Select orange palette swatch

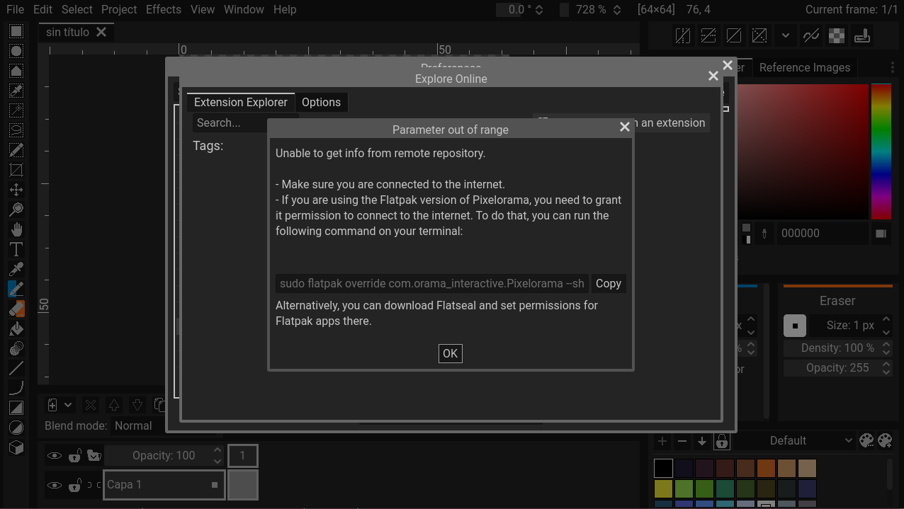(766, 468)
